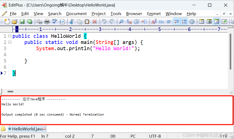234x139 pixels.
Task: Print the document
Action: click(47, 22)
